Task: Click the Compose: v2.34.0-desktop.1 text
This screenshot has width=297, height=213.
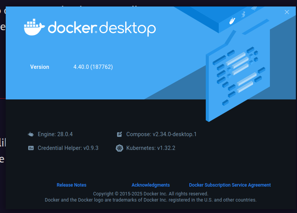Action: tap(161, 135)
